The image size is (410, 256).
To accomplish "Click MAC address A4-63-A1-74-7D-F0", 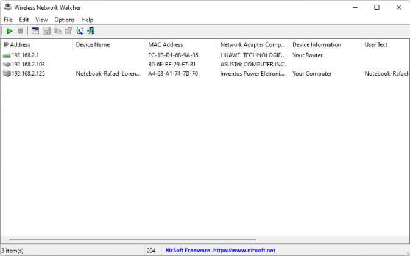I will [173, 74].
